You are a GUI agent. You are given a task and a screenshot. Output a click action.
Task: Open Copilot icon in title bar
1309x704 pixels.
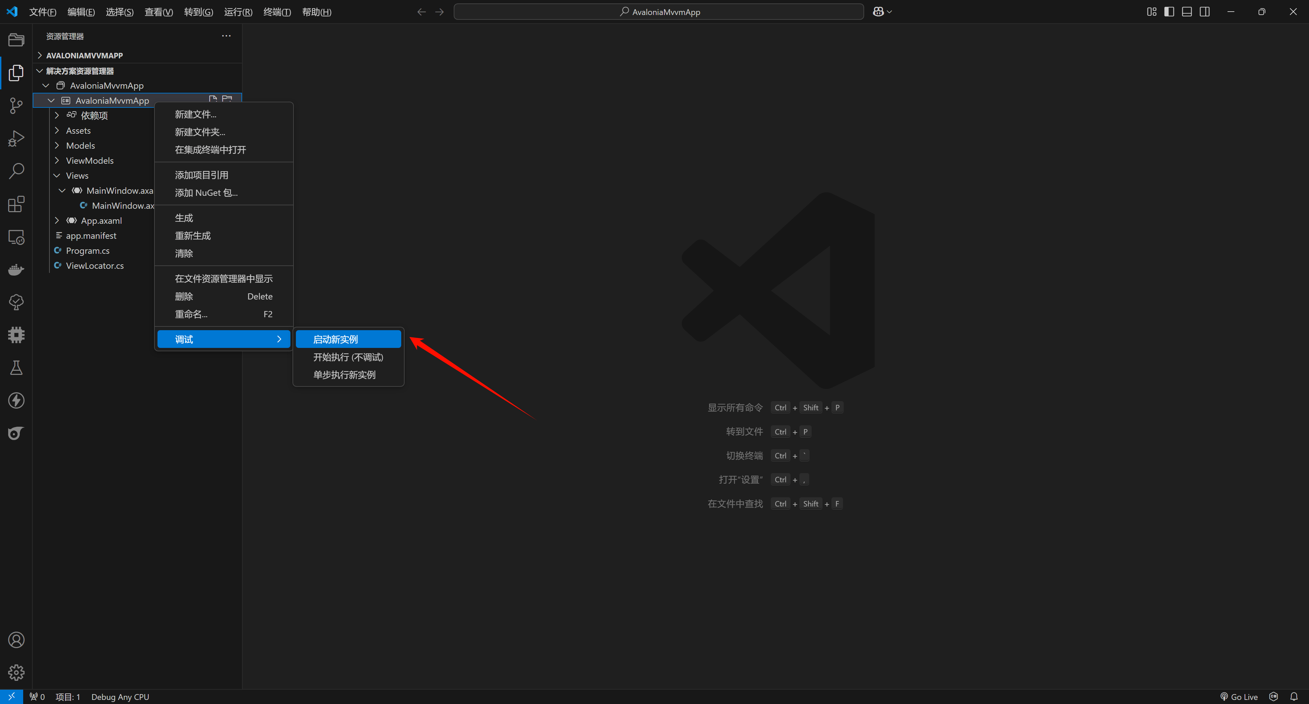(878, 12)
